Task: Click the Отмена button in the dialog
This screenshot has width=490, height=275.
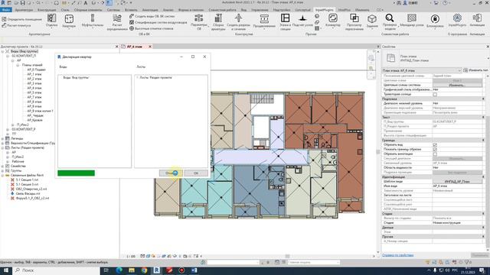Action: point(171,173)
